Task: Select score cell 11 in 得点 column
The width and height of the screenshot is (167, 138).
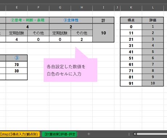Action: coord(131,33)
